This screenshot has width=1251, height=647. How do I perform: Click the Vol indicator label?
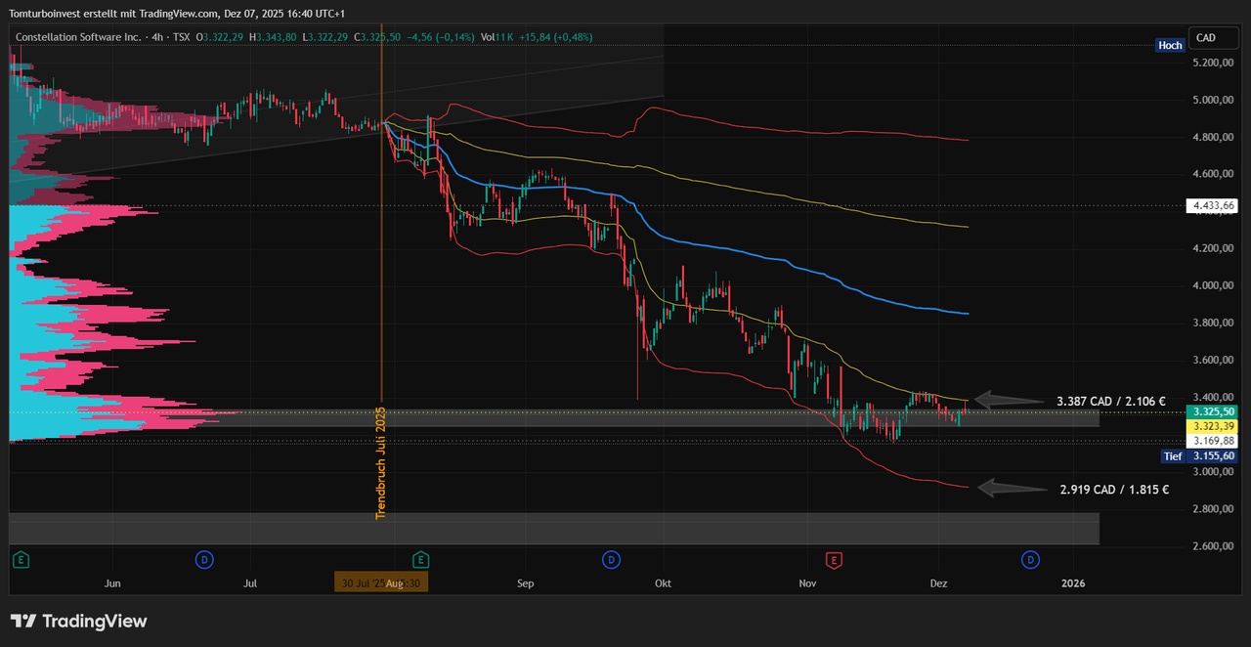pyautogui.click(x=490, y=37)
